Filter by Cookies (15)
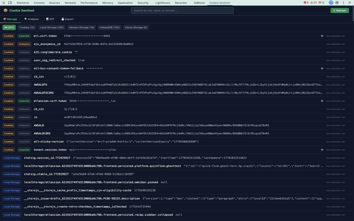This screenshot has width=354, height=221. coord(27,27)
